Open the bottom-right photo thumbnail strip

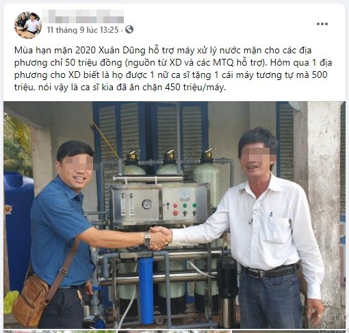pos(289,332)
